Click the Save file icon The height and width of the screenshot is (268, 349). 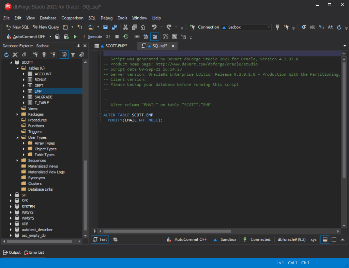click(105, 27)
